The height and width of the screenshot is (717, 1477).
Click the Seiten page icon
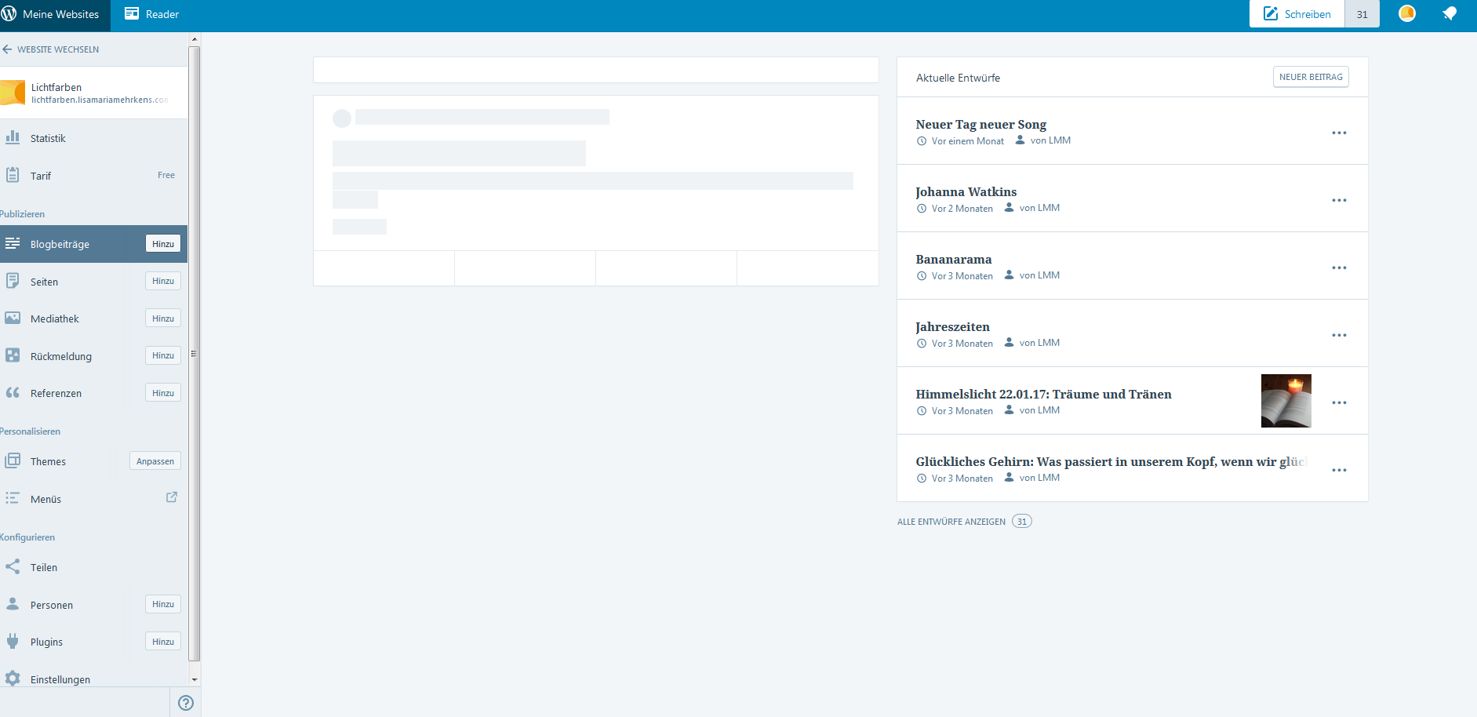coord(13,281)
